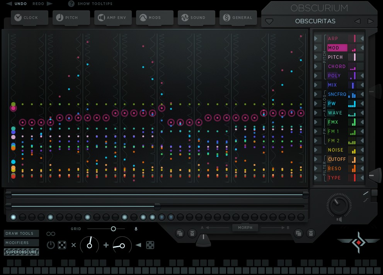Click the GRID slider handle

[113, 229]
